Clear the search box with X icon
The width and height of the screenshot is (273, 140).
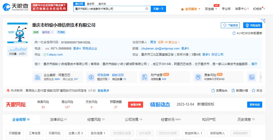147,9
